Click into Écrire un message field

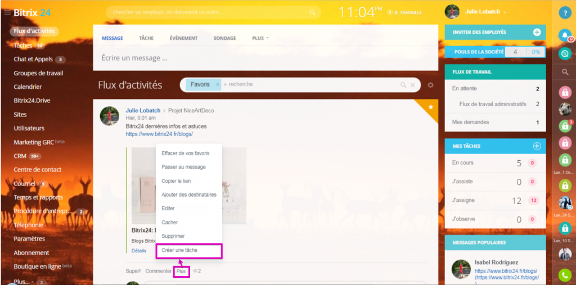coord(265,58)
